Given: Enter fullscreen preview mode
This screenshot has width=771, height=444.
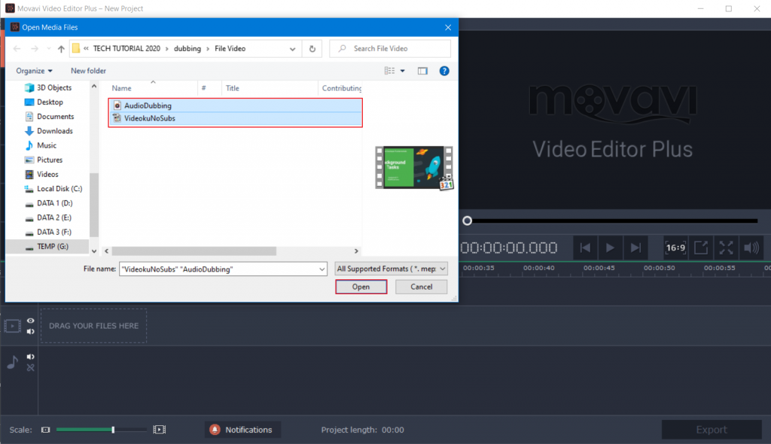Looking at the screenshot, I should 726,248.
